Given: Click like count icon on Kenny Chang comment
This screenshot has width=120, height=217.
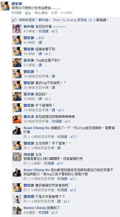Looking at the screenshot, I should (x=53, y=212).
